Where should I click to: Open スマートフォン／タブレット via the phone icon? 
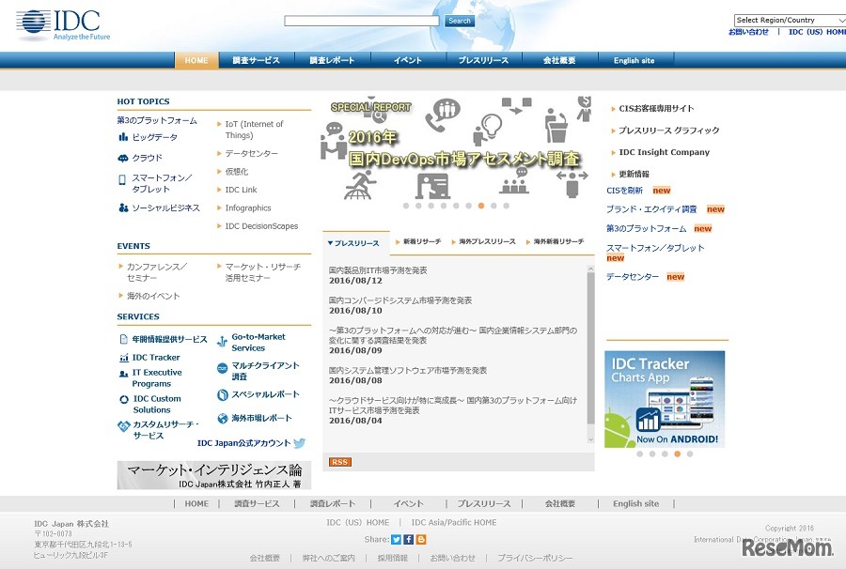coord(122,182)
